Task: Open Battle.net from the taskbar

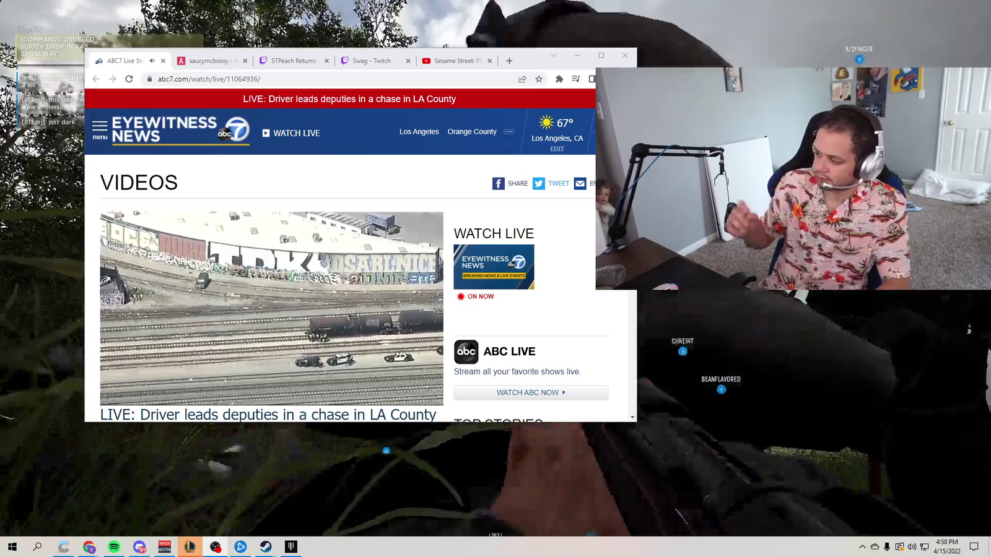Action: click(241, 546)
